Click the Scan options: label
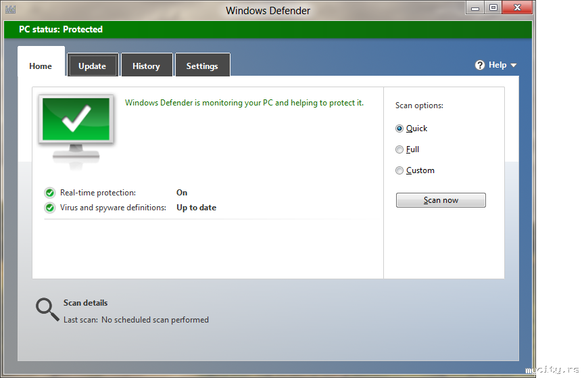Viewport: 584px width, 378px height. [x=419, y=105]
